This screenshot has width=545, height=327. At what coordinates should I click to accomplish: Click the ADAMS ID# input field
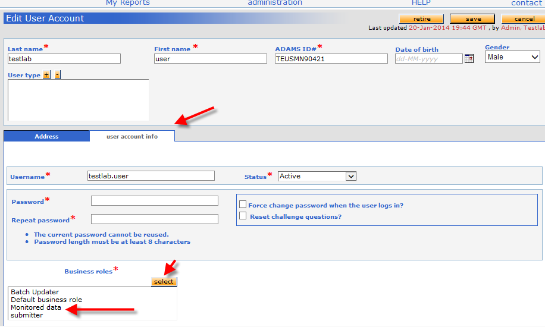tap(331, 59)
